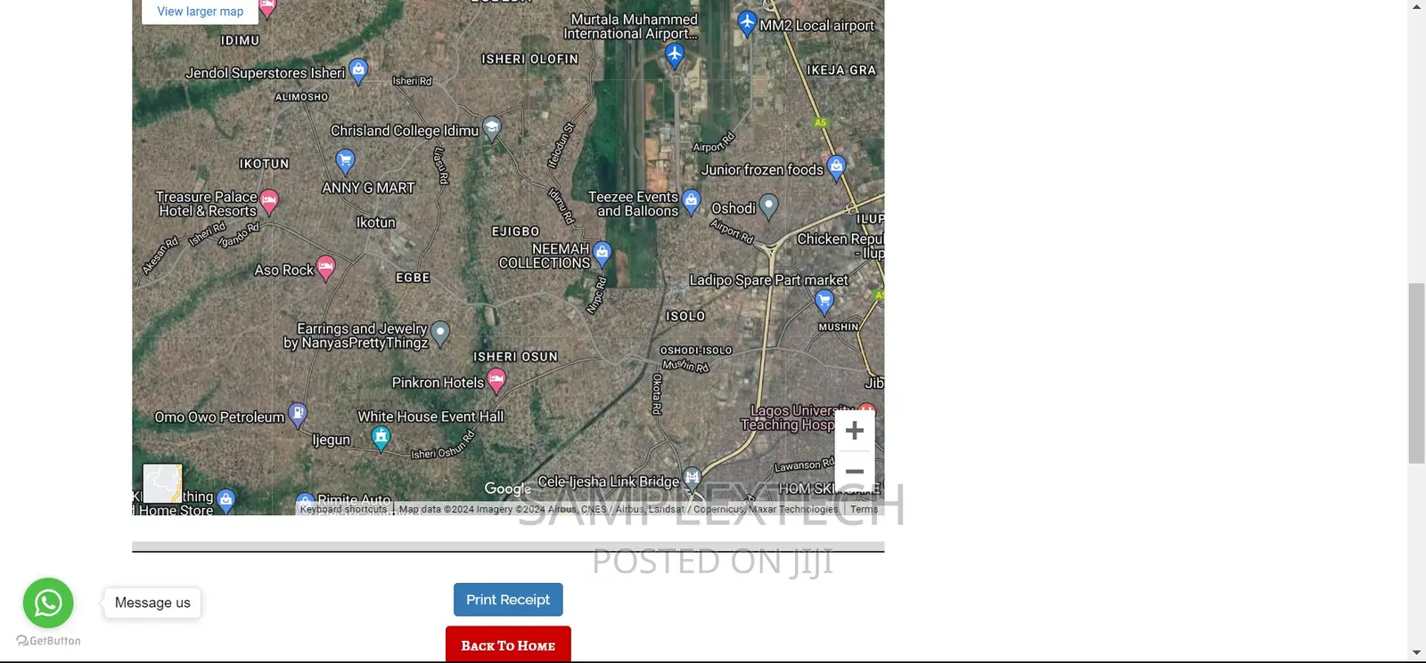Click the MM2 Local airport pin

coord(747,23)
